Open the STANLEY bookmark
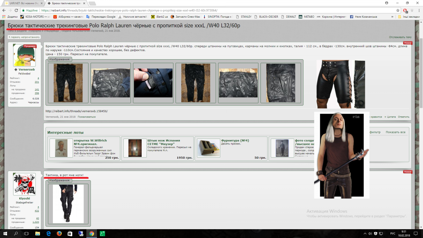423x238 pixels. point(244,17)
